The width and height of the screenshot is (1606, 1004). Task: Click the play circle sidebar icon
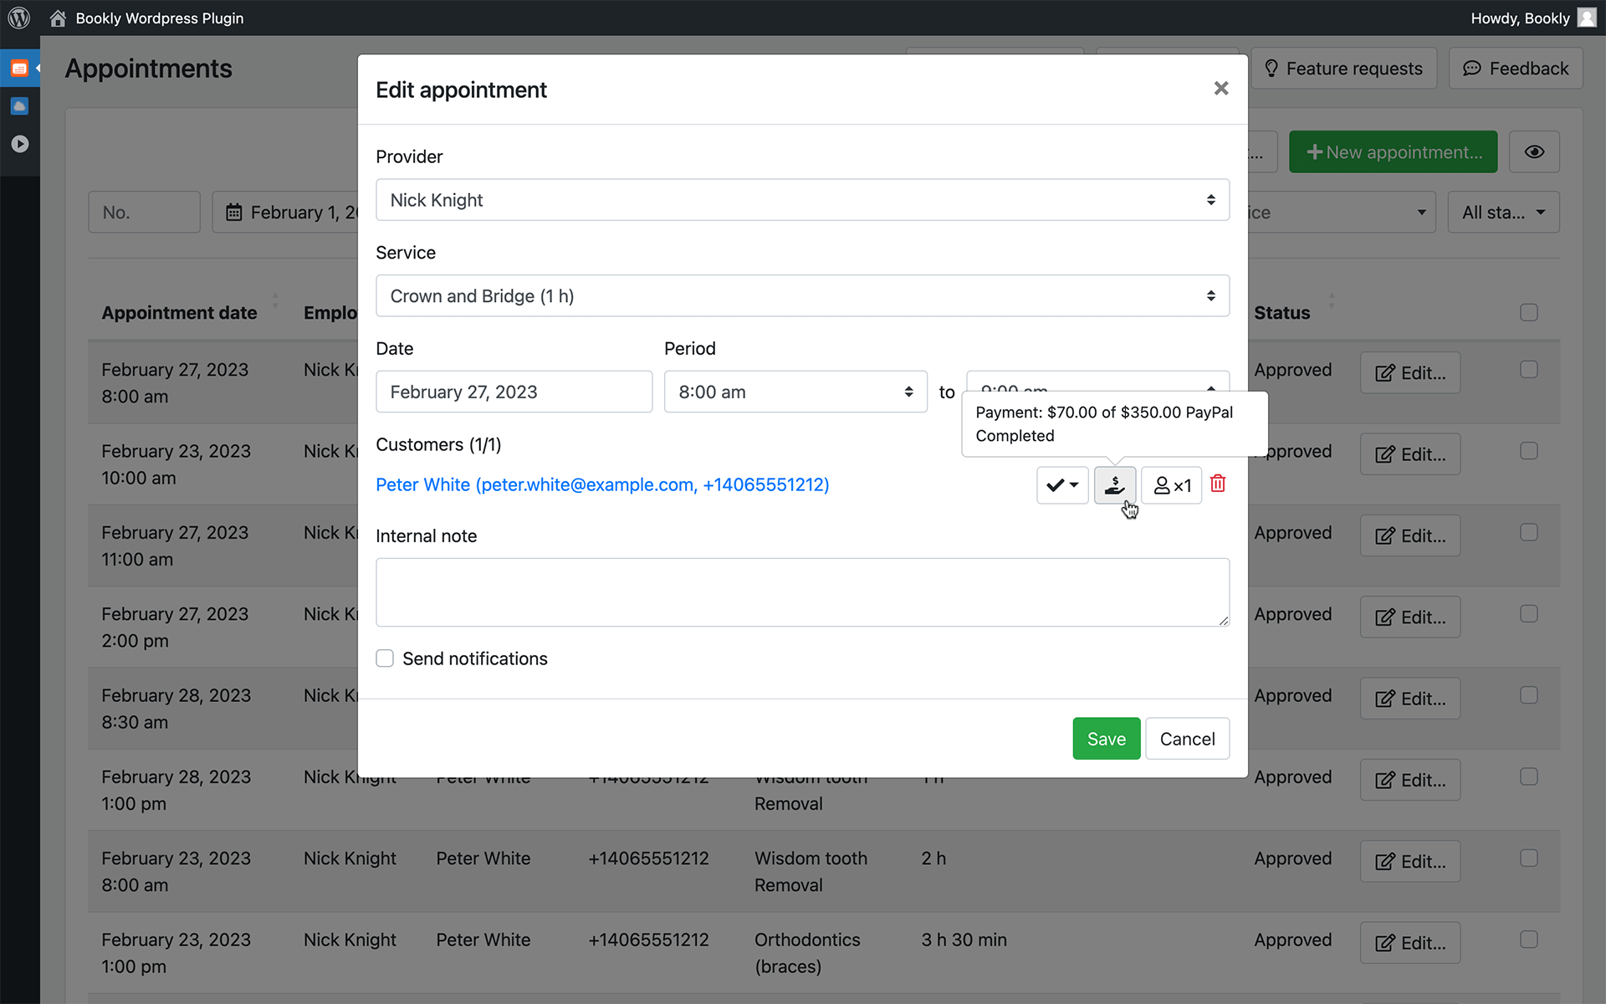19,144
